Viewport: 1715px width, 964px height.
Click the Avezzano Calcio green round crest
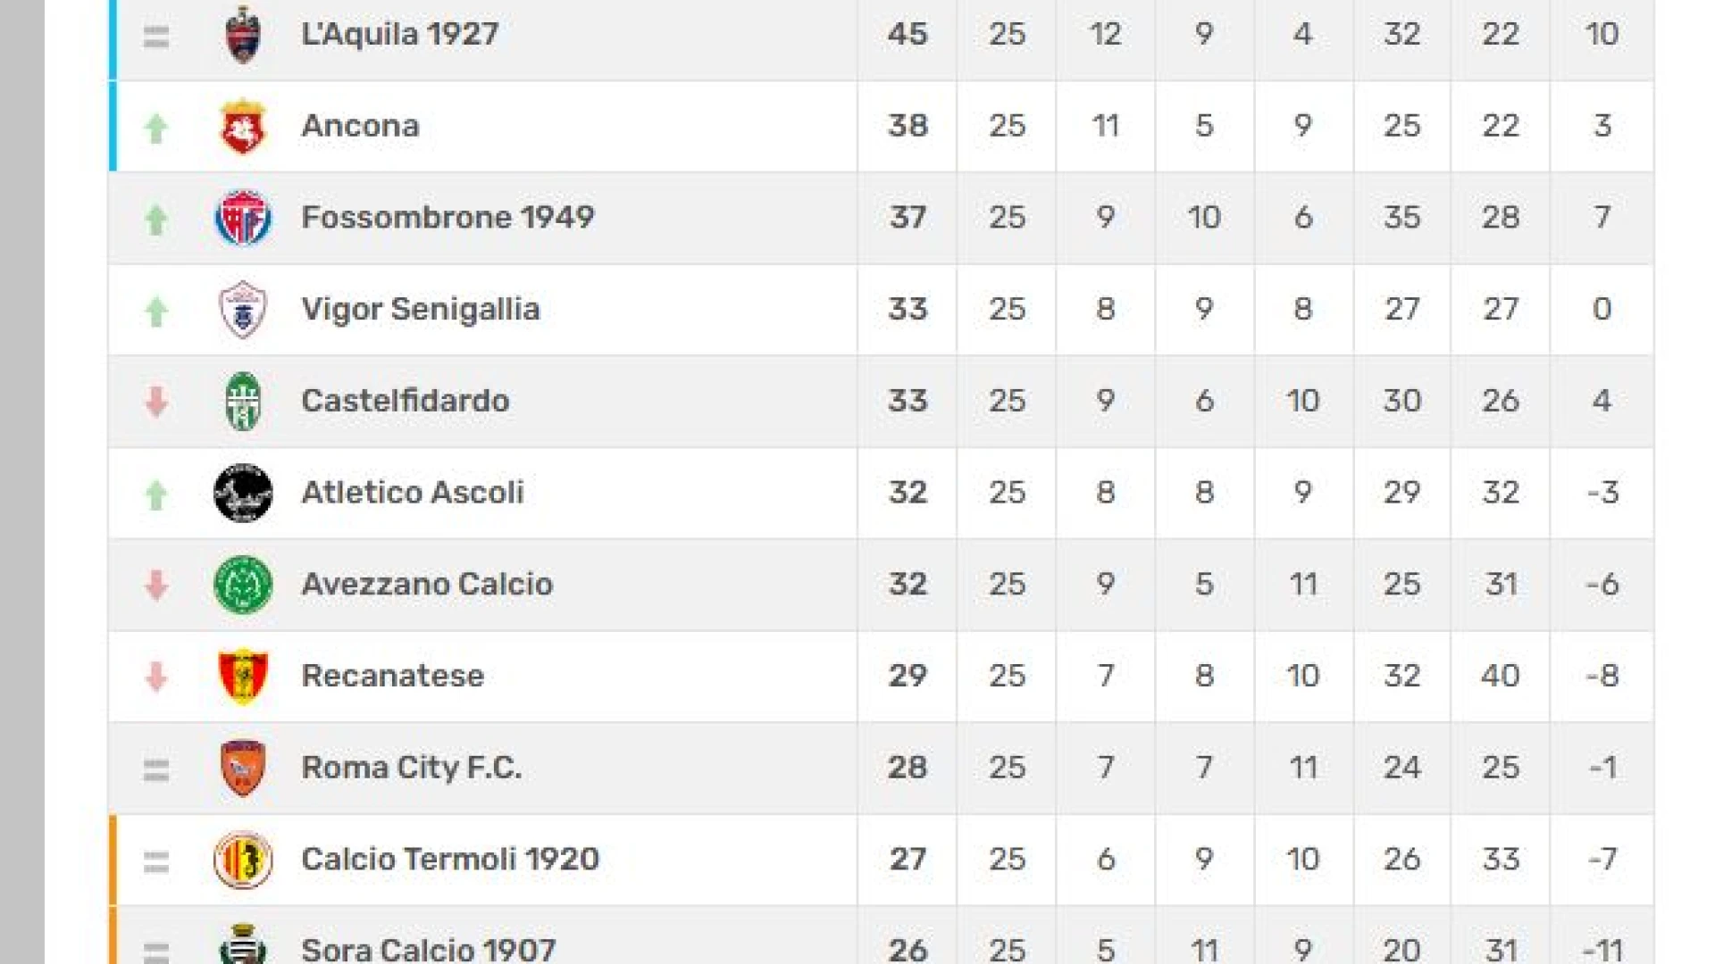[243, 585]
